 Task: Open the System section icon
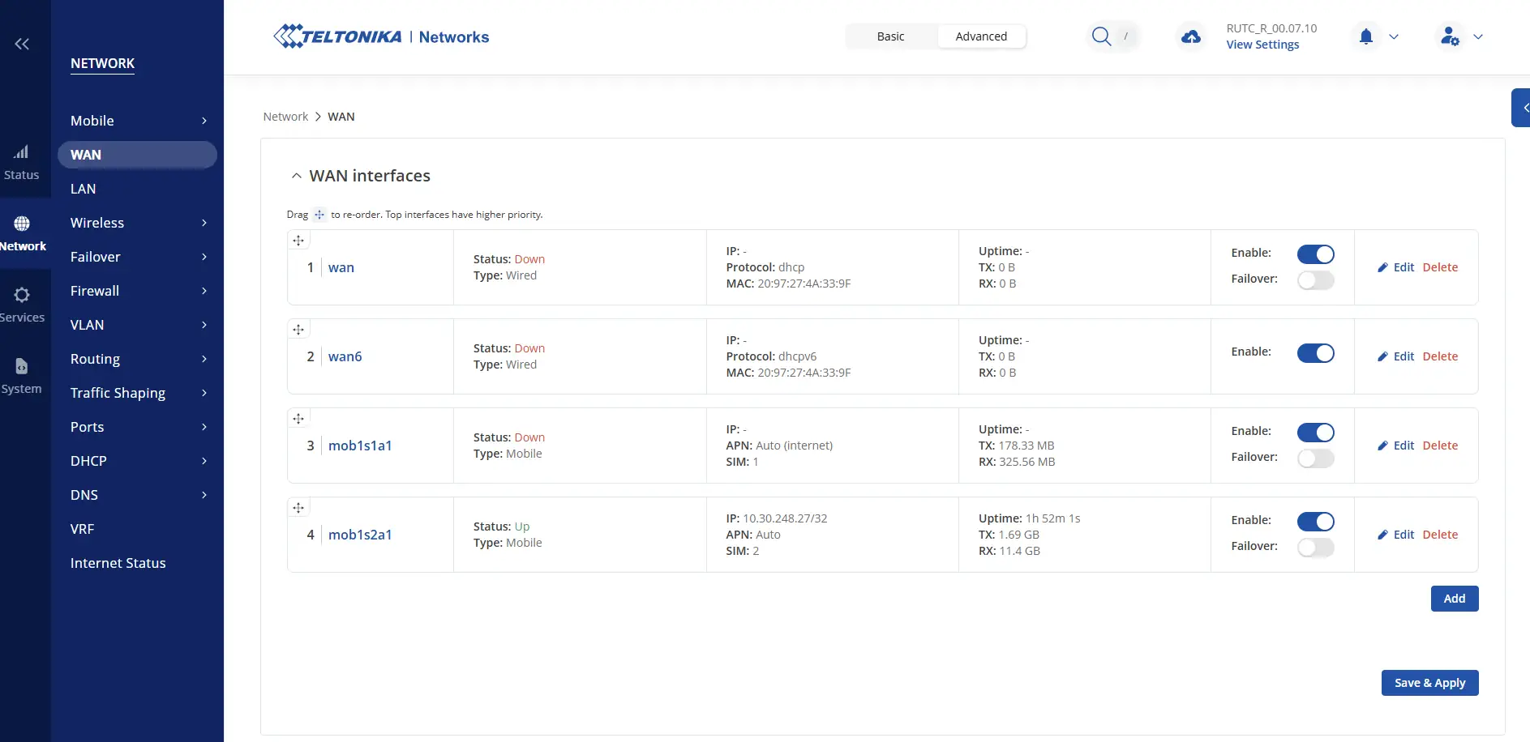22,367
